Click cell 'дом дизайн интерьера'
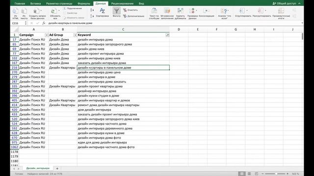 coord(123,110)
